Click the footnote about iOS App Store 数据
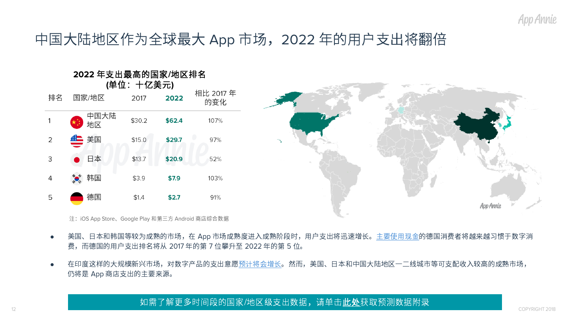Viewport: 570px width, 320px height. click(149, 219)
